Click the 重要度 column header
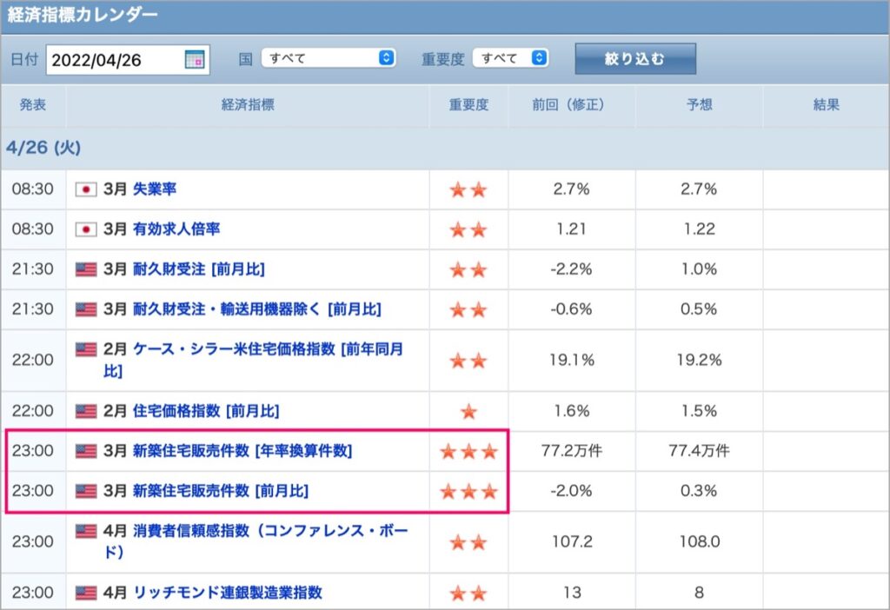 click(x=468, y=104)
